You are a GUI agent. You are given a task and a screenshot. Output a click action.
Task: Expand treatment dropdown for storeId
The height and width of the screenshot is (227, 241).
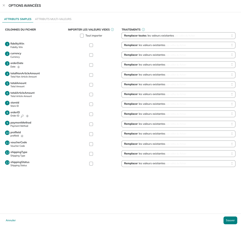(178, 104)
